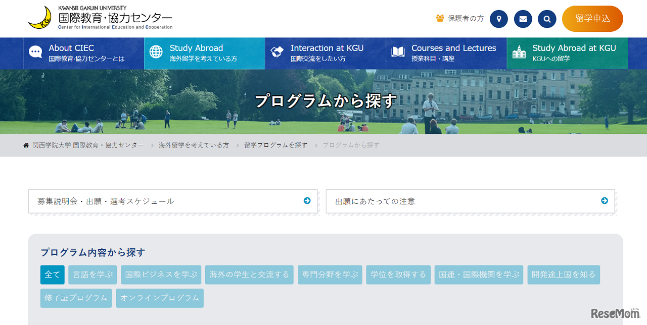Expand the Courses and Lectures menu
The image size is (647, 325).
(446, 53)
